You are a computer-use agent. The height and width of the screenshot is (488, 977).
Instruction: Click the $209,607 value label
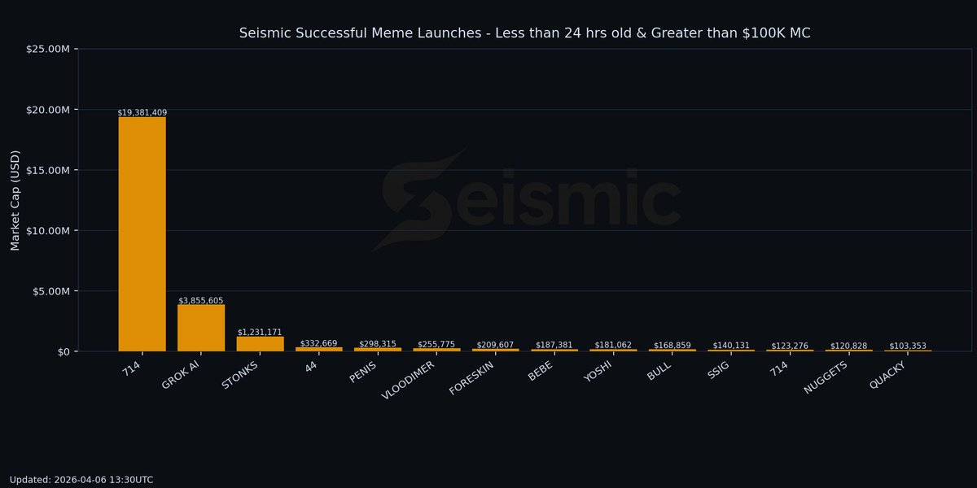pyautogui.click(x=495, y=345)
